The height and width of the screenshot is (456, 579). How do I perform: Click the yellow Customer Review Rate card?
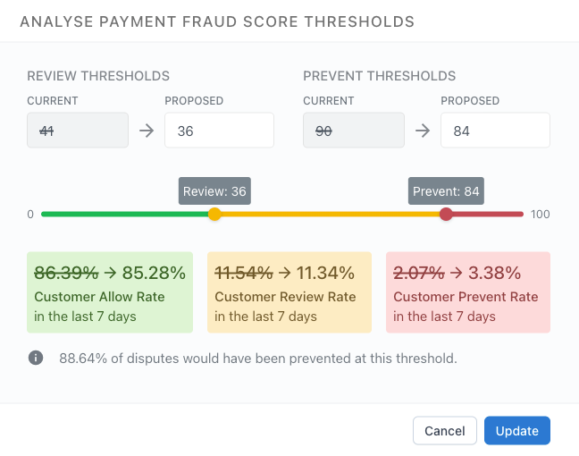(289, 292)
